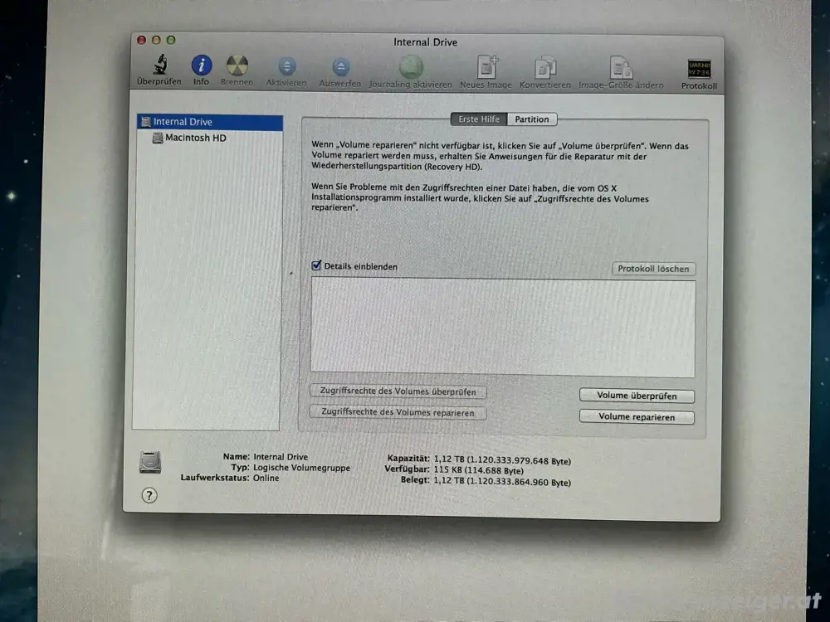Click the Belegt value 1,12 TB
This screenshot has width=830, height=622.
coord(502,481)
